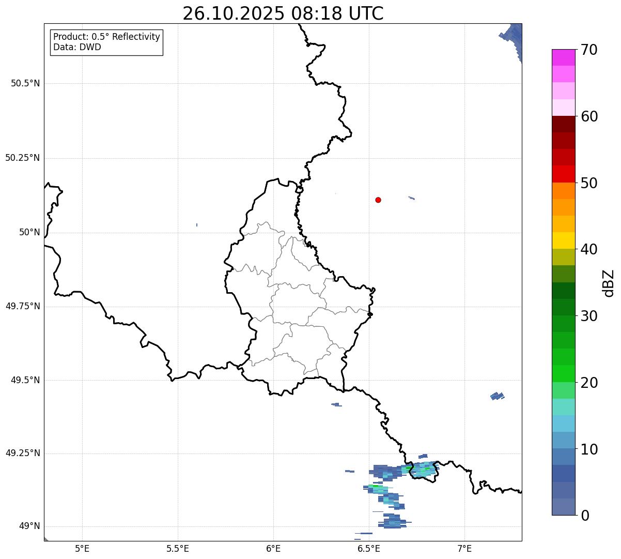
Task: Click the 30 tick on the colorbar
Action: coord(589,316)
